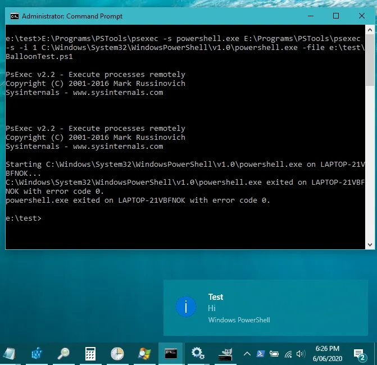Click the blue info icon in the notification

click(186, 307)
